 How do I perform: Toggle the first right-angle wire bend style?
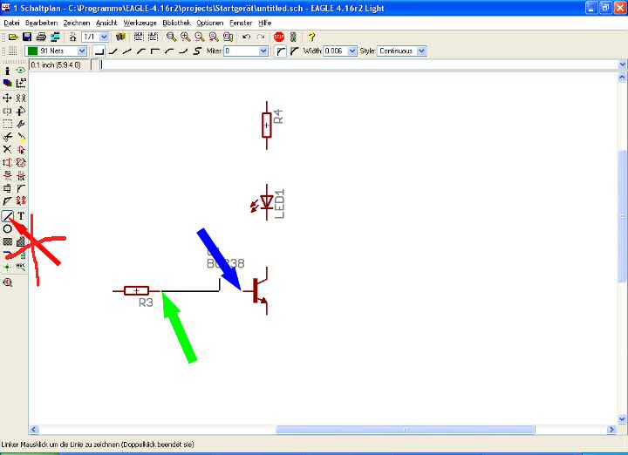(99, 51)
